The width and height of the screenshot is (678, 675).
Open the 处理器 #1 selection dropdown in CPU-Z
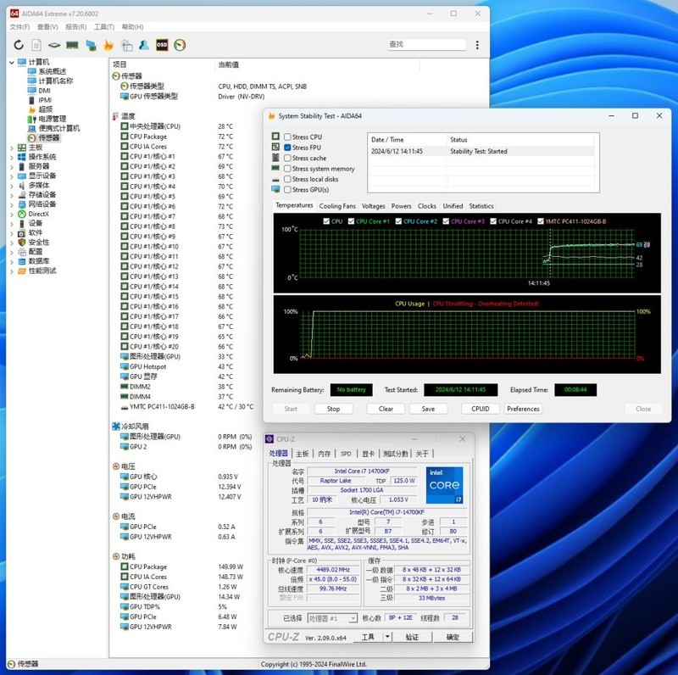point(331,618)
